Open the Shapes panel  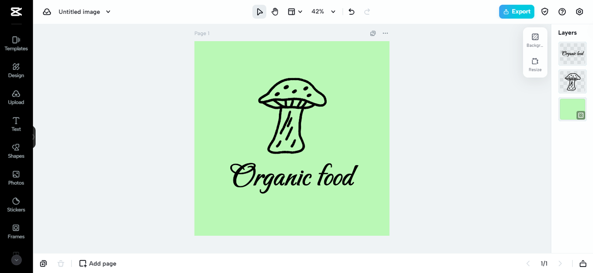(16, 151)
